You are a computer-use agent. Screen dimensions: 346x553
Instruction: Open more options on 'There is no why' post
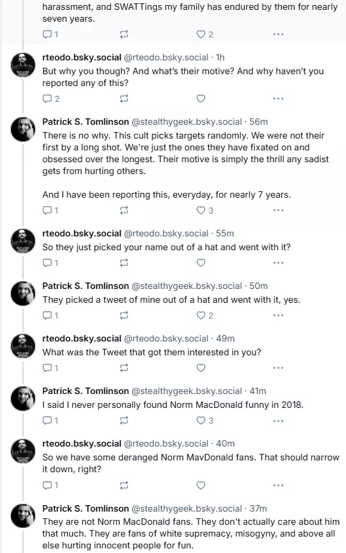(278, 211)
